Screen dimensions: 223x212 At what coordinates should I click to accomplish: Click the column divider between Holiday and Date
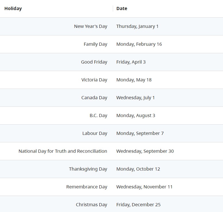click(113, 9)
